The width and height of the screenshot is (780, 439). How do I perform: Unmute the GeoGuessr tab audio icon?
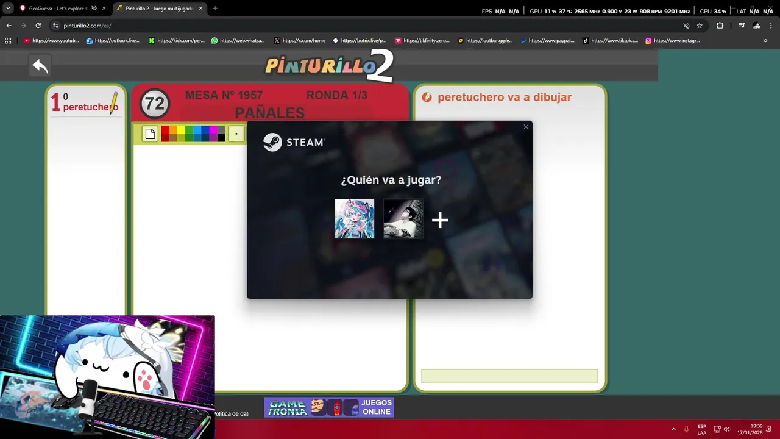94,9
